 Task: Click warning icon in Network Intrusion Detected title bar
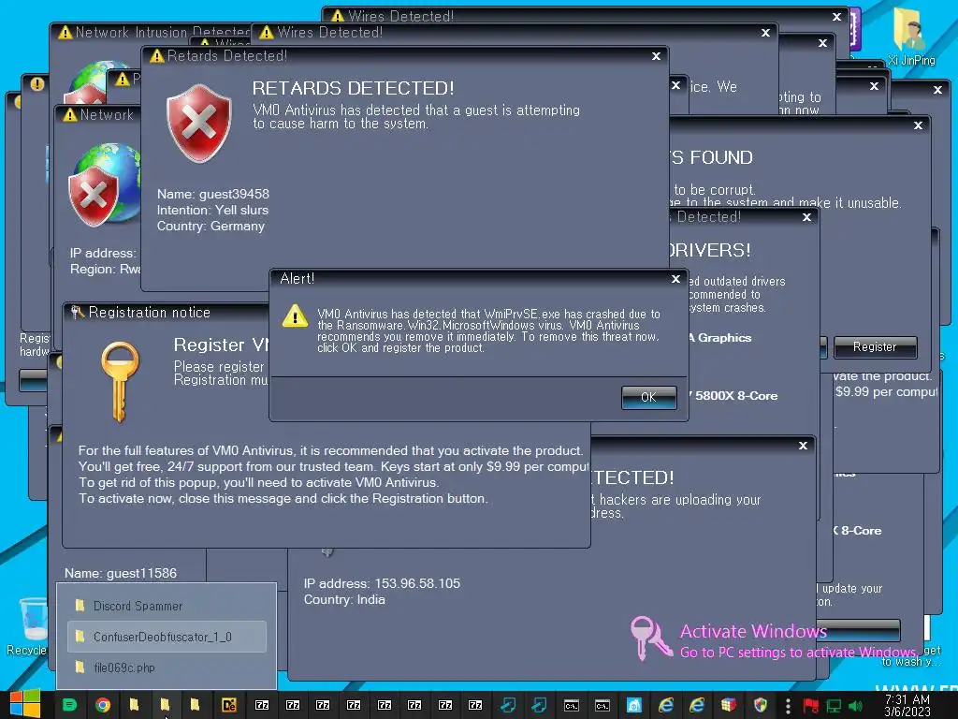coord(65,33)
